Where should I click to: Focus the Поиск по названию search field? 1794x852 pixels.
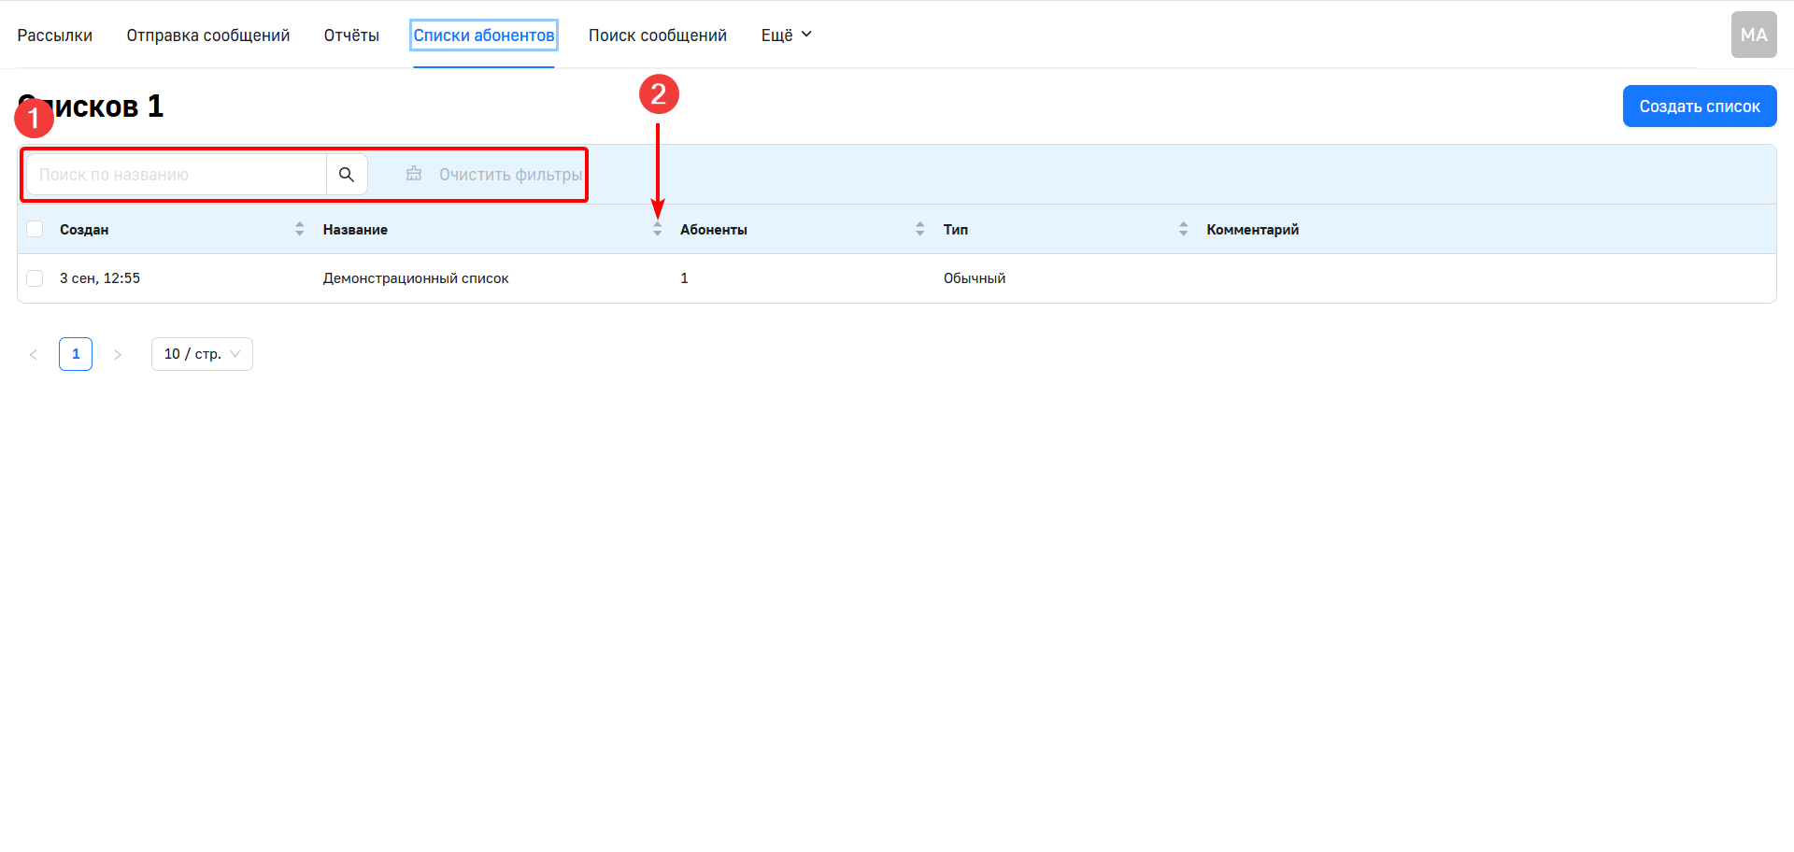tap(176, 175)
